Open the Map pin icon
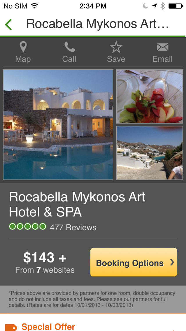Screen dimensions: 186x331 point(23,47)
